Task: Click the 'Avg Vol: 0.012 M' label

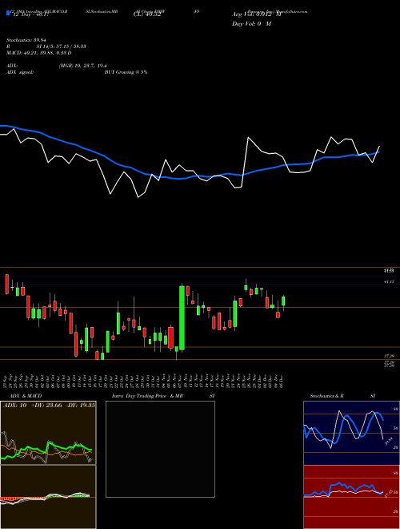Action: pos(256,14)
